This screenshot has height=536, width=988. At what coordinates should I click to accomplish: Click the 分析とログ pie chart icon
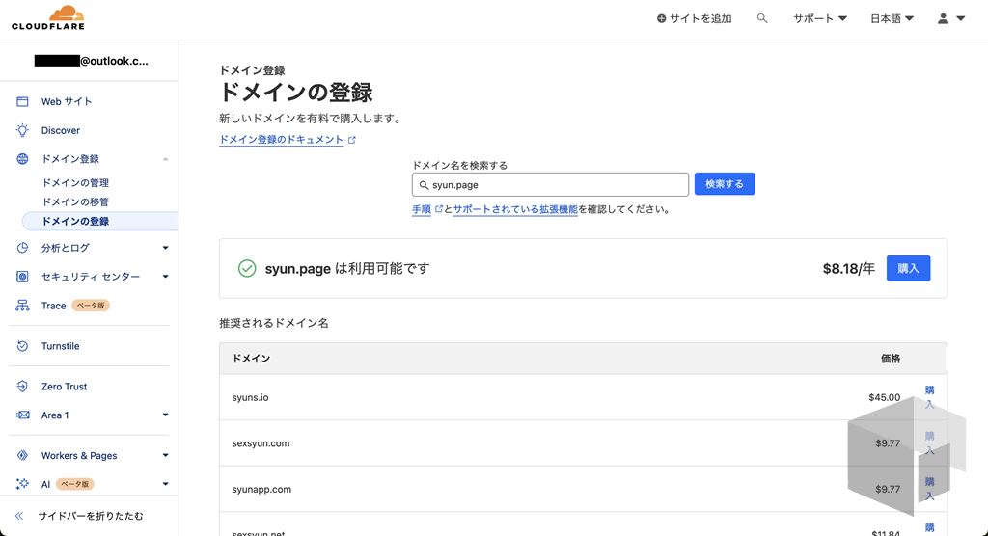coord(23,248)
